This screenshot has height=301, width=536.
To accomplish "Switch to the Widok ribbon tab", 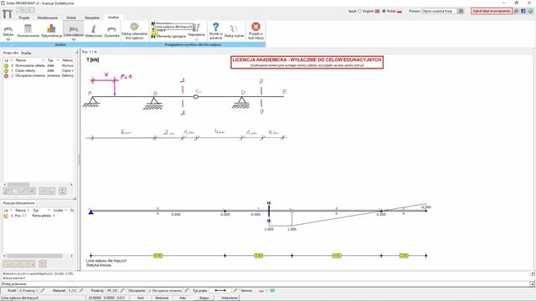I will (x=71, y=18).
